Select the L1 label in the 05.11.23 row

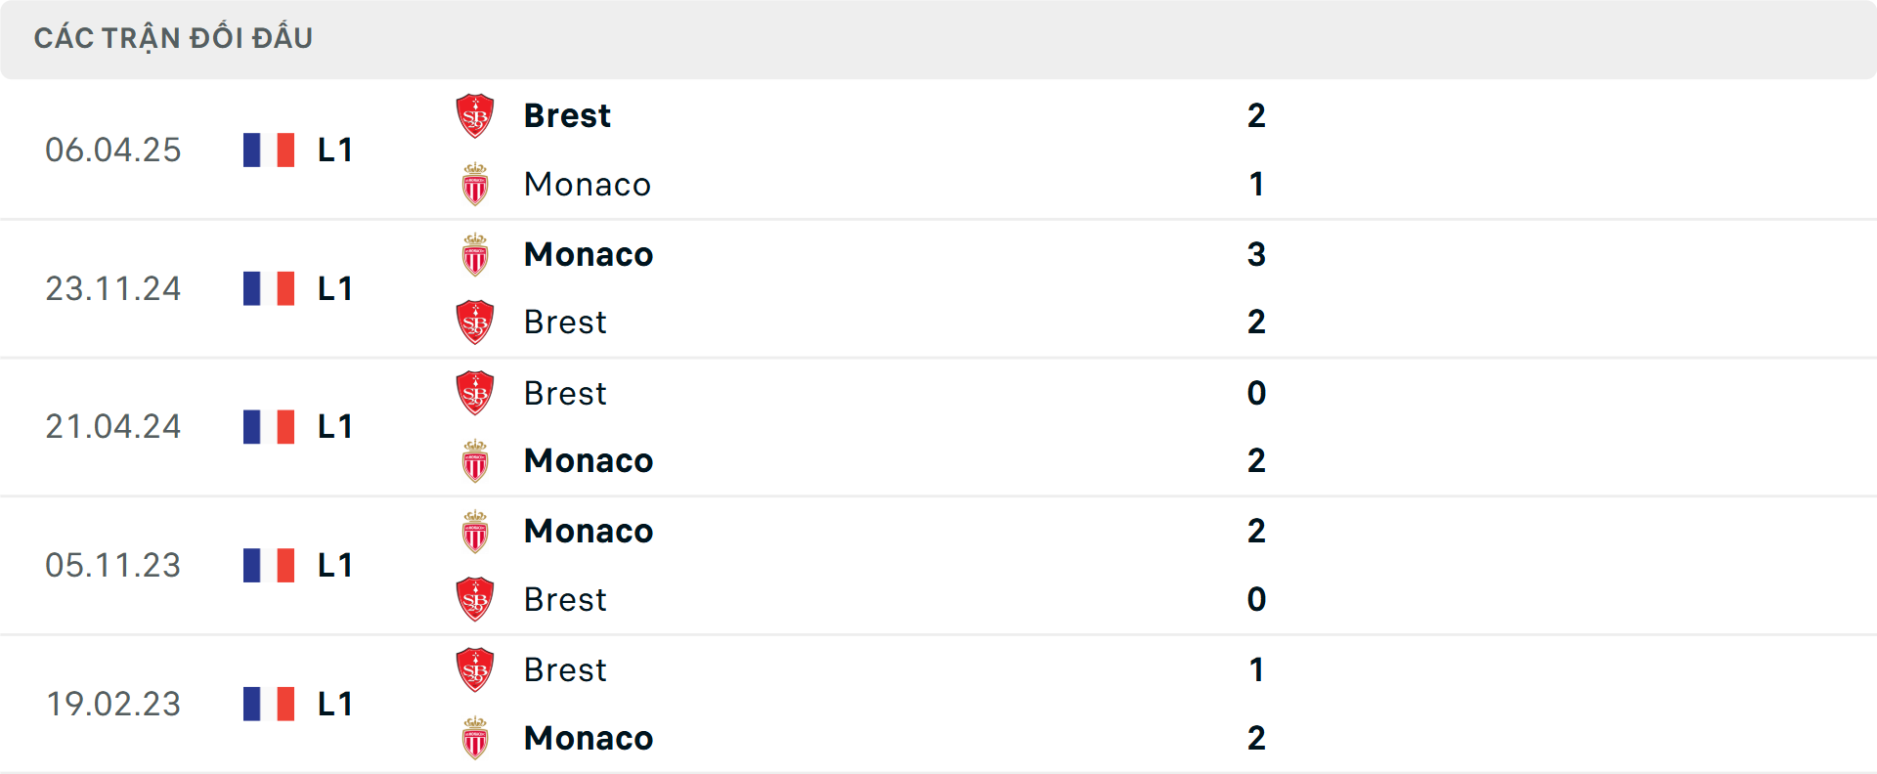tap(333, 565)
